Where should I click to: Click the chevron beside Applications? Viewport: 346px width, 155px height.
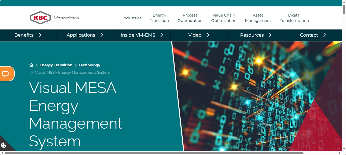pyautogui.click(x=102, y=35)
